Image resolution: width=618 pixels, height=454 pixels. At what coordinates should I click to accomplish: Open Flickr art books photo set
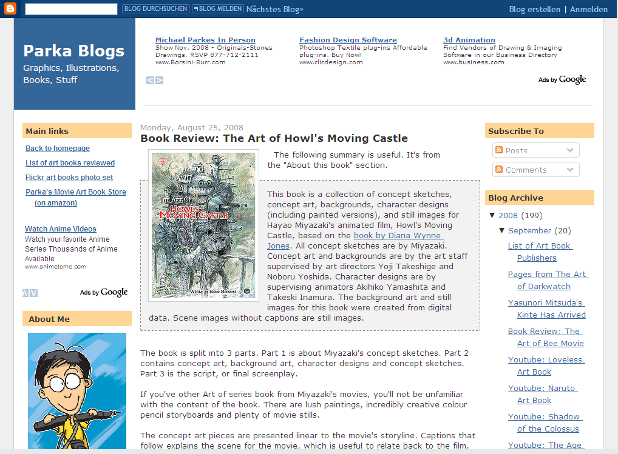coord(69,178)
